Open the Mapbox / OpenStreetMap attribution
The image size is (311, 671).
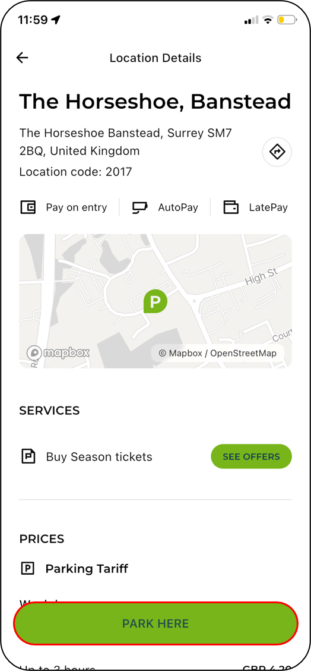click(x=217, y=354)
